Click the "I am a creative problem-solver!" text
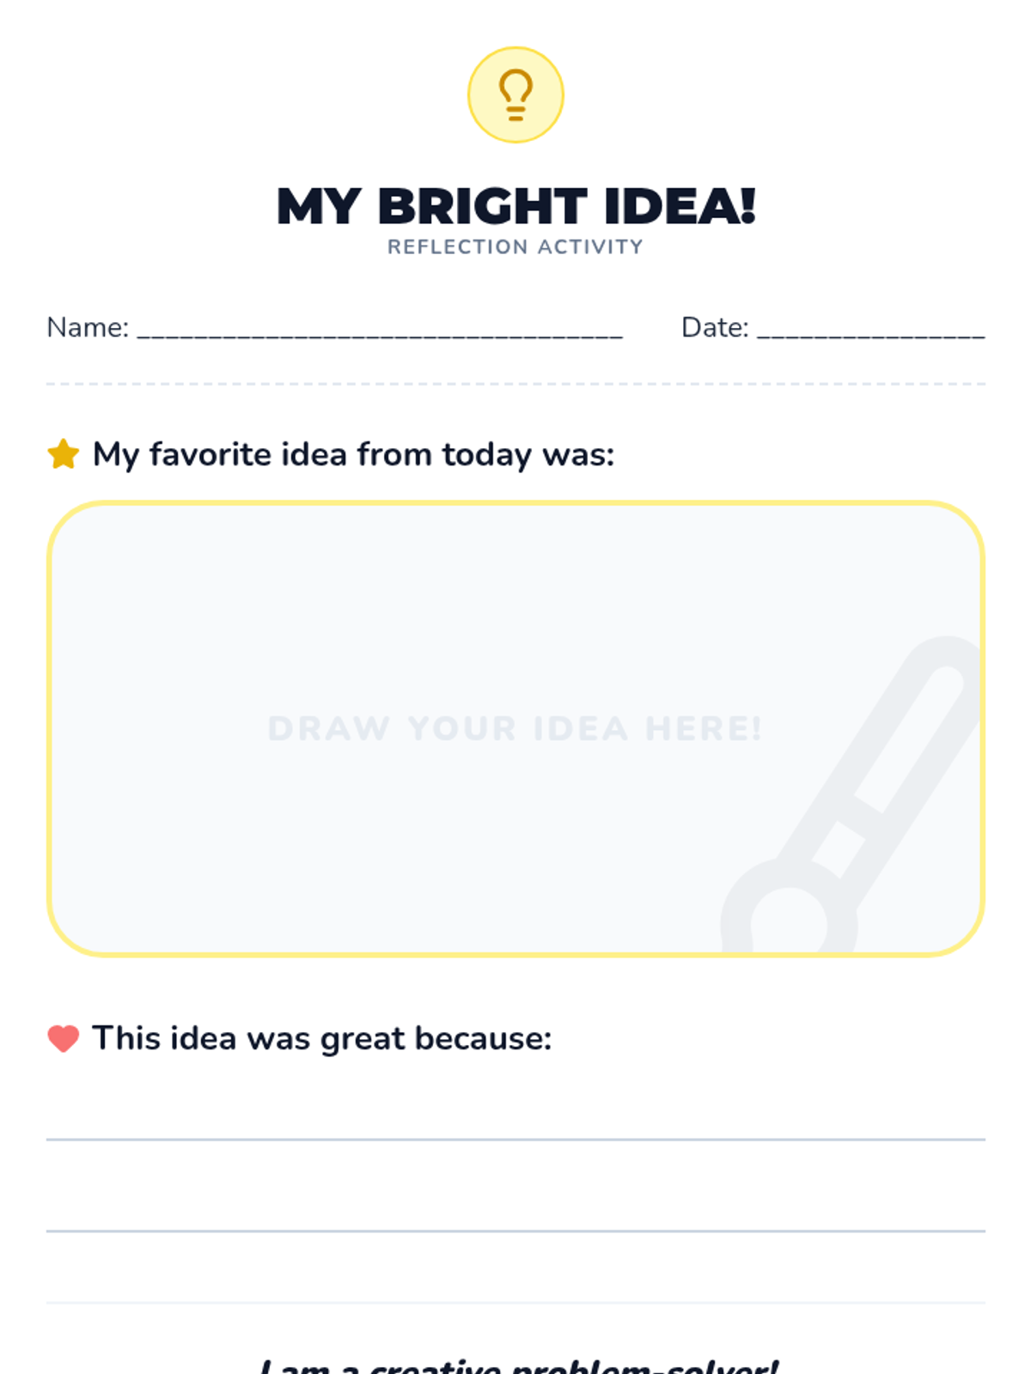 [x=519, y=1365]
